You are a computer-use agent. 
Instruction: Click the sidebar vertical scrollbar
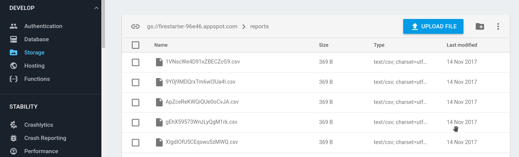pyautogui.click(x=103, y=25)
